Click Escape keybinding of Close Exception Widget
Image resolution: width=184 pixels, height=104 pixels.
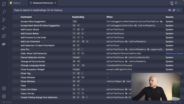click(x=76, y=69)
